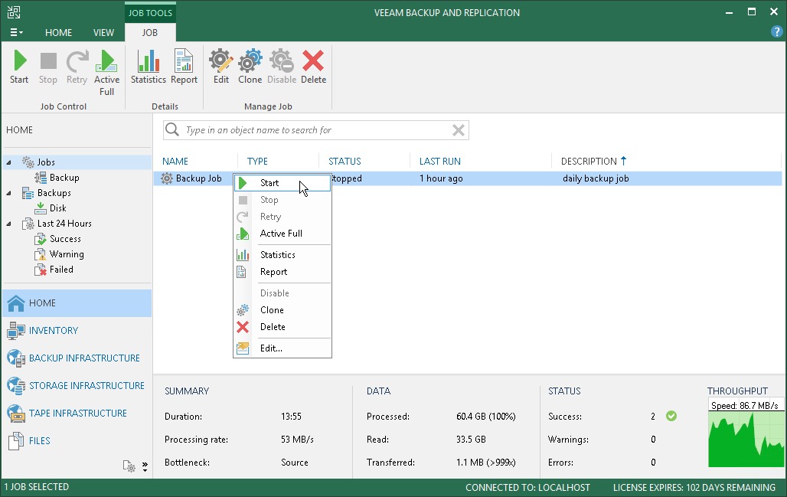
Task: Click the throughput speed graph
Action: tap(746, 433)
